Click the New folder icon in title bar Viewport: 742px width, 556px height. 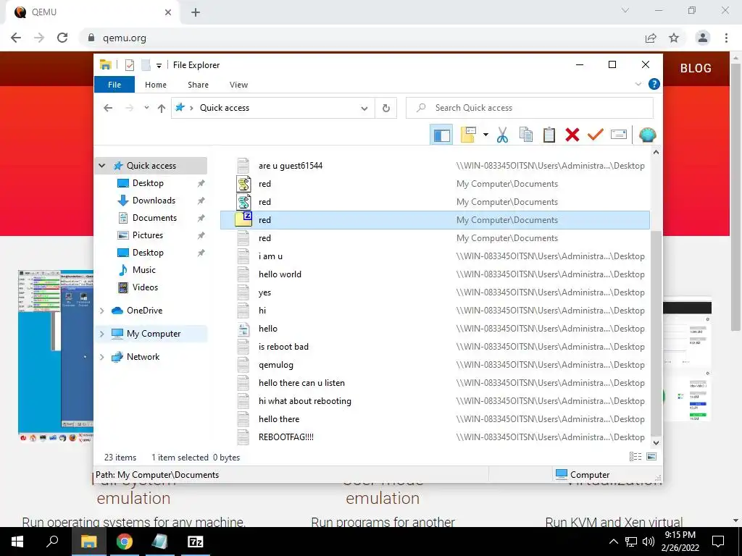tap(146, 65)
